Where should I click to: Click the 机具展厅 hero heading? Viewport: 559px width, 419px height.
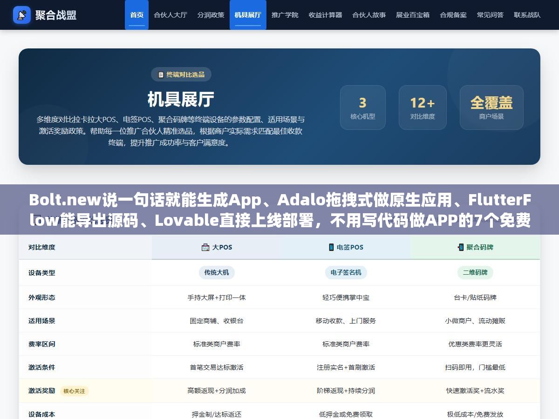pos(181,99)
